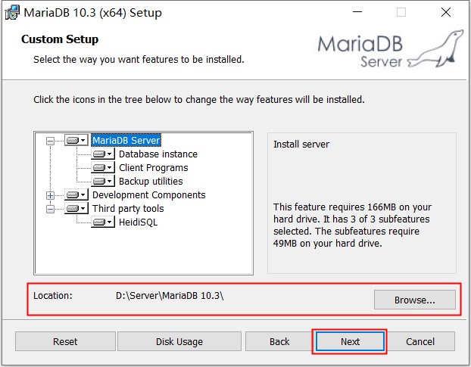Select the Database instance feature label
This screenshot has height=367, width=471.
point(158,154)
